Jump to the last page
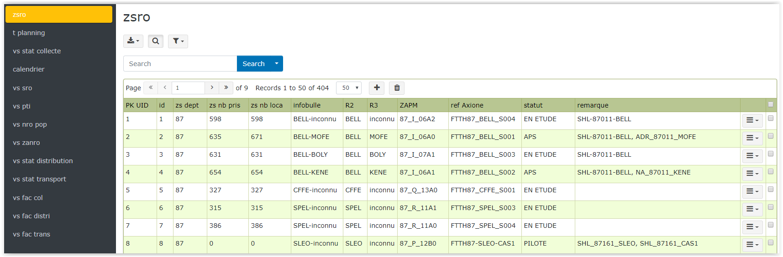 click(226, 87)
